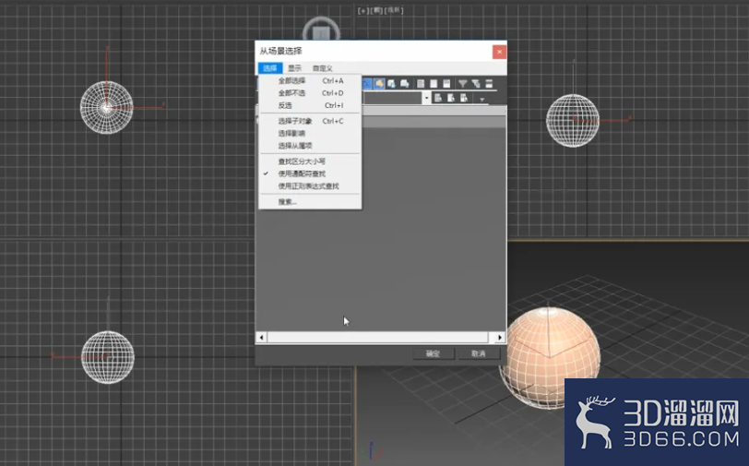Toggle 使用正则表达式查找 option
Viewport: 749px width, 466px height.
[311, 186]
